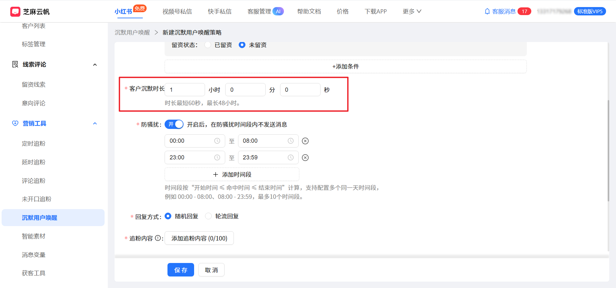
Task: Open 标签管理 in sidebar
Action: tap(34, 44)
